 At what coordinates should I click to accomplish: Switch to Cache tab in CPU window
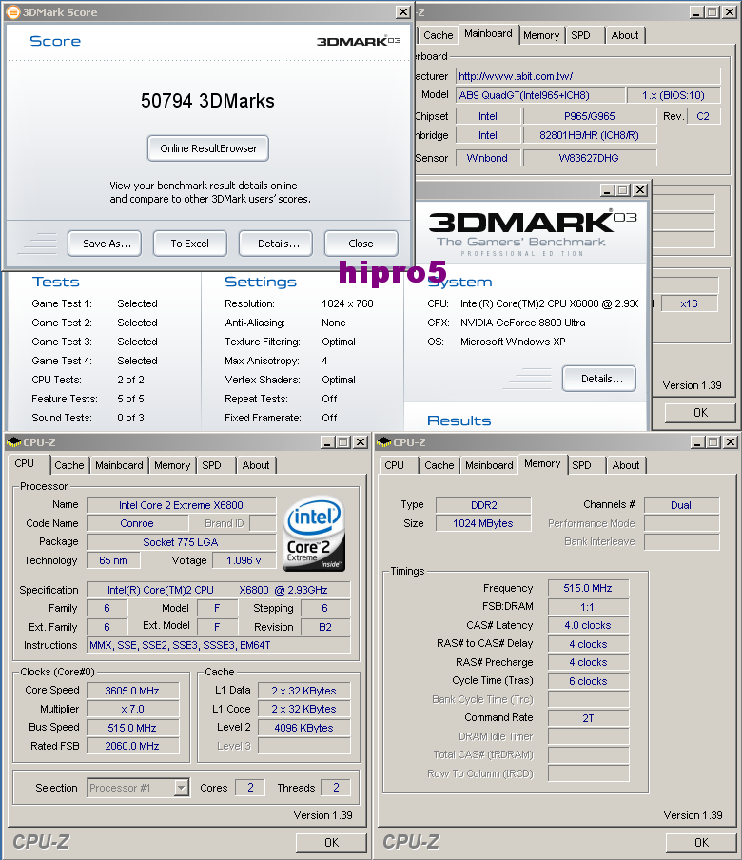[69, 465]
